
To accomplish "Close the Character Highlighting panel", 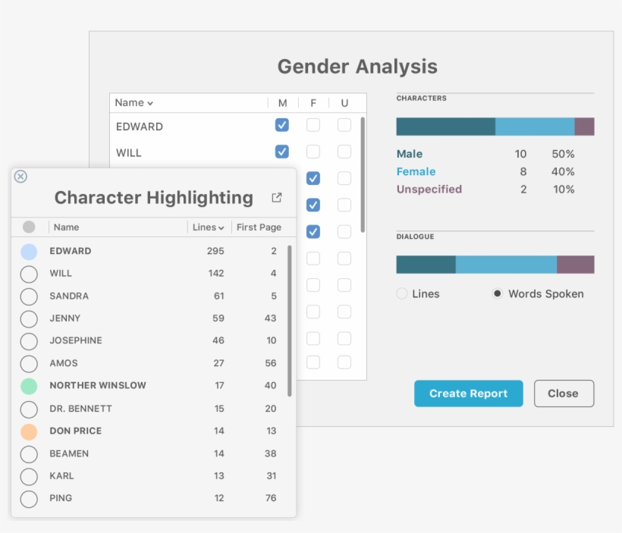I will tap(20, 177).
